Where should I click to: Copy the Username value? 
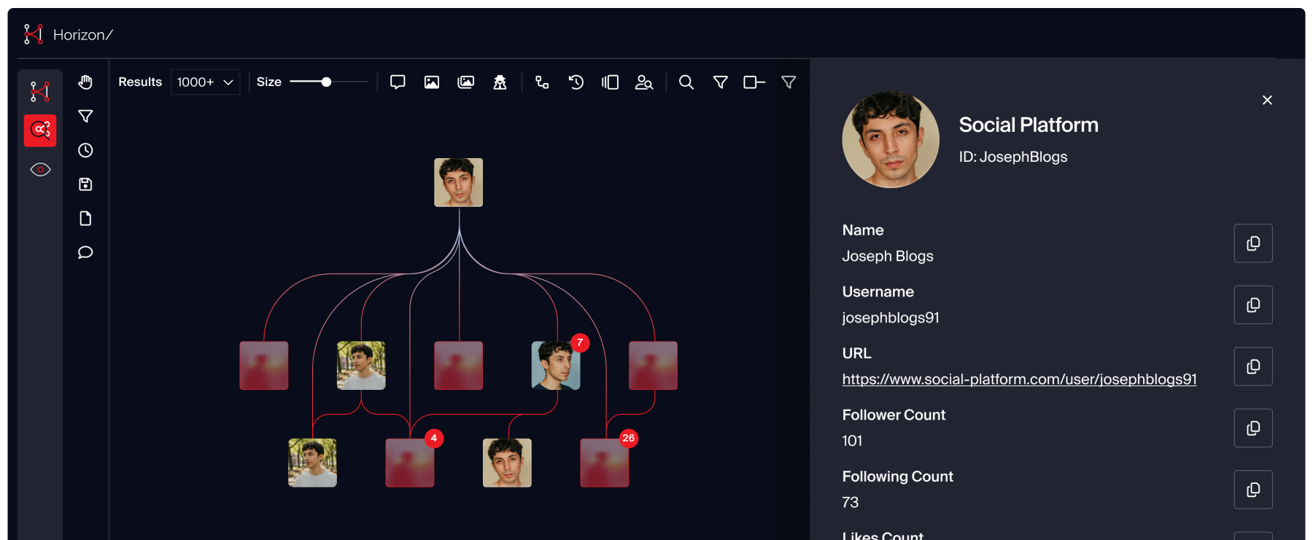click(x=1252, y=305)
